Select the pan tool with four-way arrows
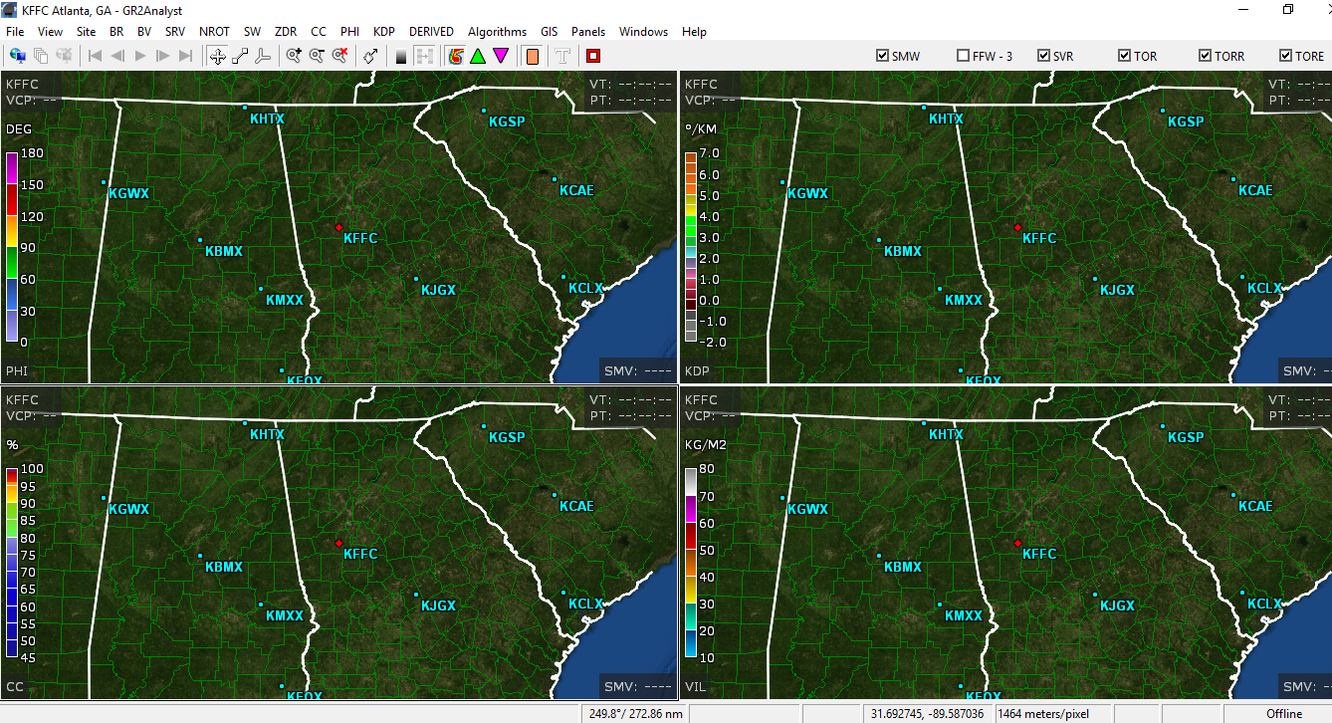This screenshot has height=723, width=1332. (x=218, y=56)
